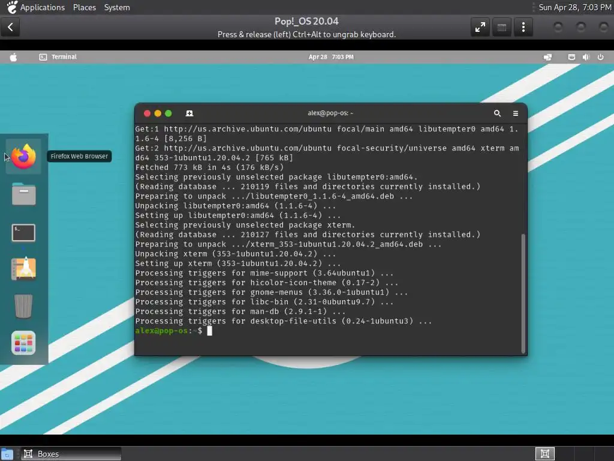Add a new terminal tab
Viewport: 614px width, 461px height.
coord(189,113)
